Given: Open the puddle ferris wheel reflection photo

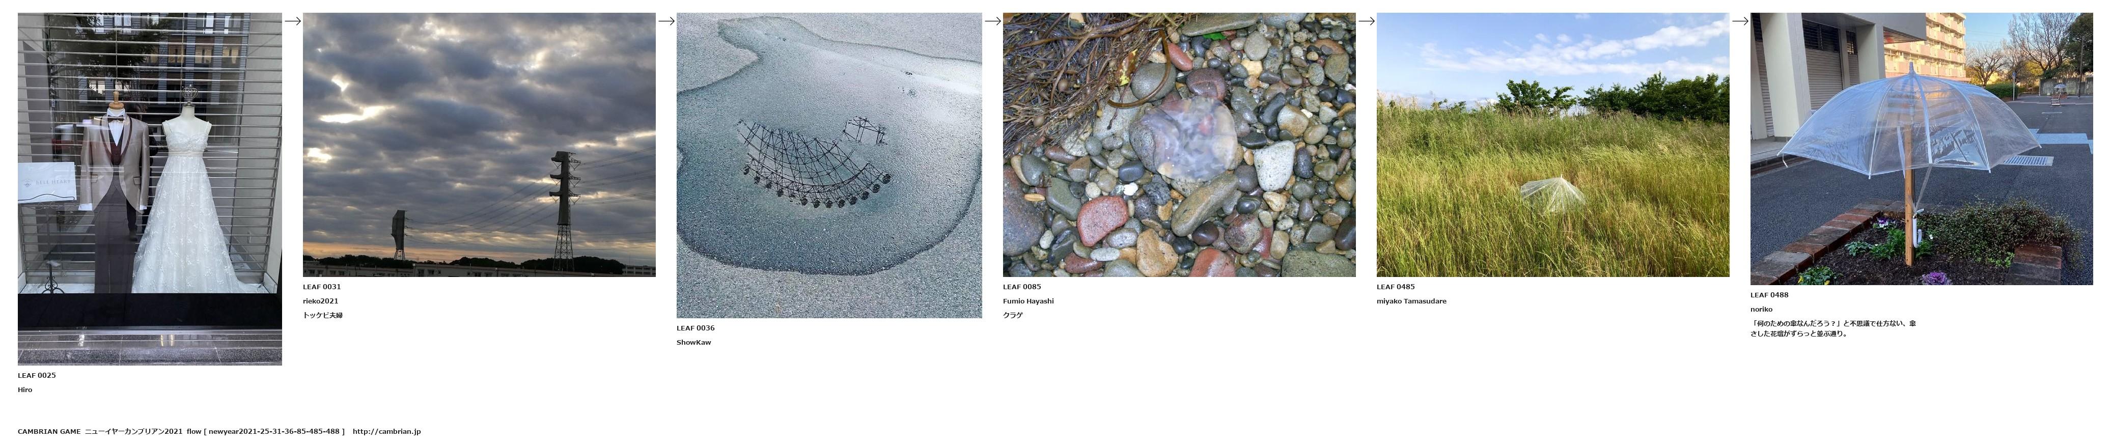Looking at the screenshot, I should 829,164.
